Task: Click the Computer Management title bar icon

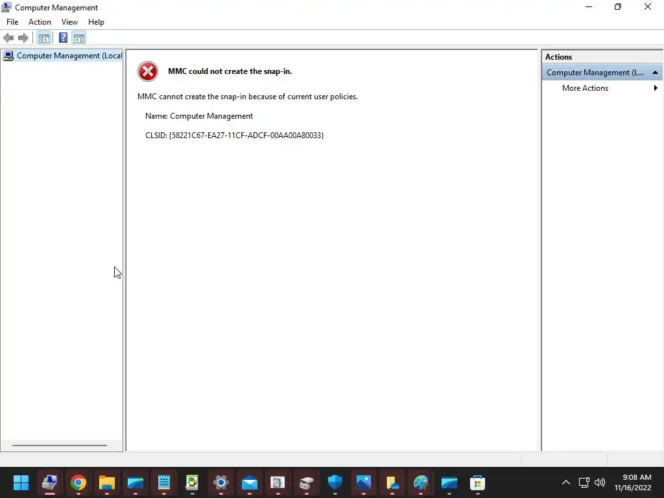Action: point(6,7)
